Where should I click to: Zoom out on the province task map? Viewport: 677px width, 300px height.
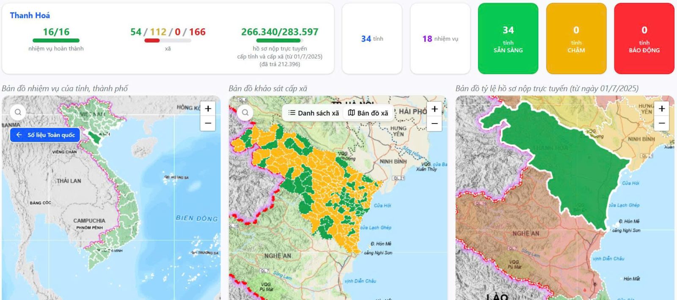[x=208, y=123]
